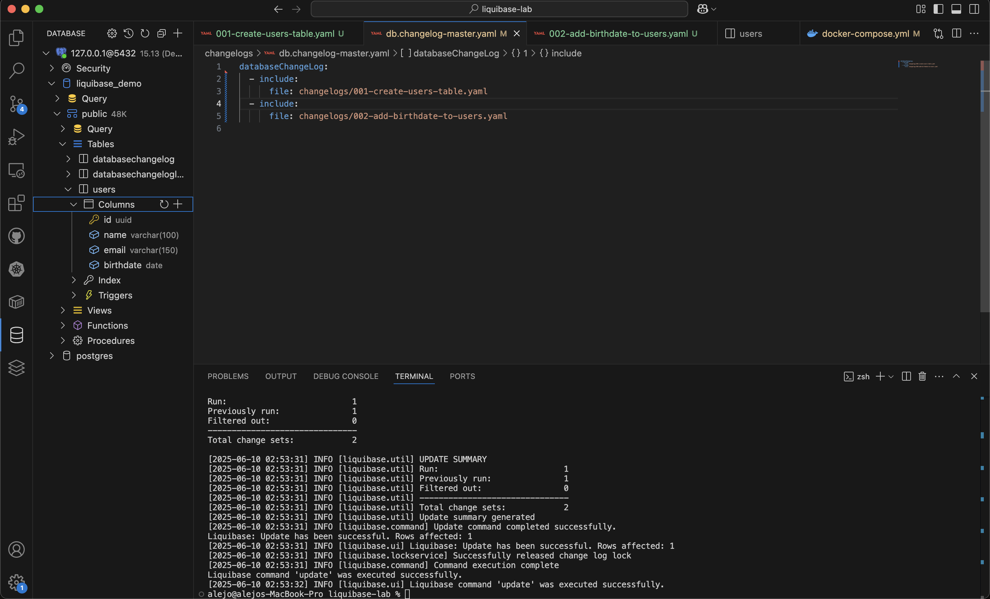Open the Remote Explorer view
990x599 pixels.
click(16, 170)
